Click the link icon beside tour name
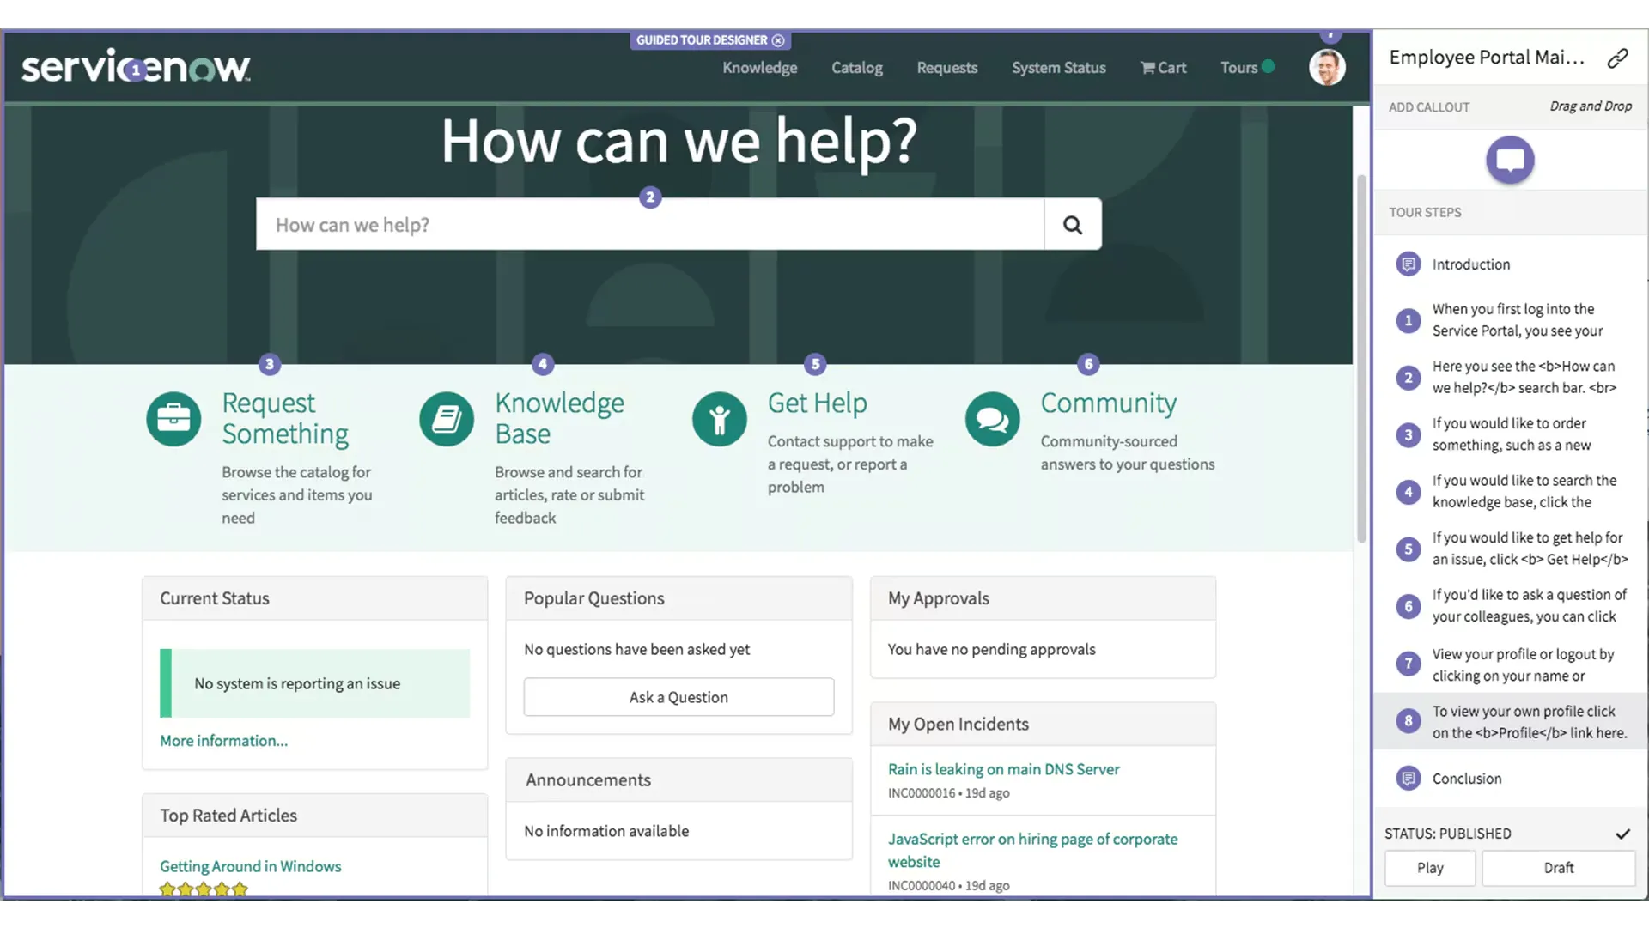Viewport: 1649px width, 928px height. pyautogui.click(x=1617, y=58)
